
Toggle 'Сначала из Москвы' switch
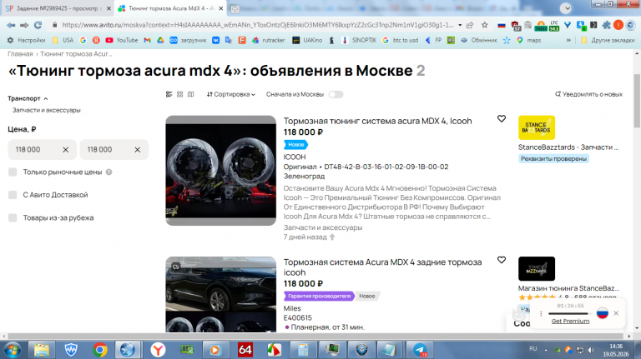(x=336, y=94)
